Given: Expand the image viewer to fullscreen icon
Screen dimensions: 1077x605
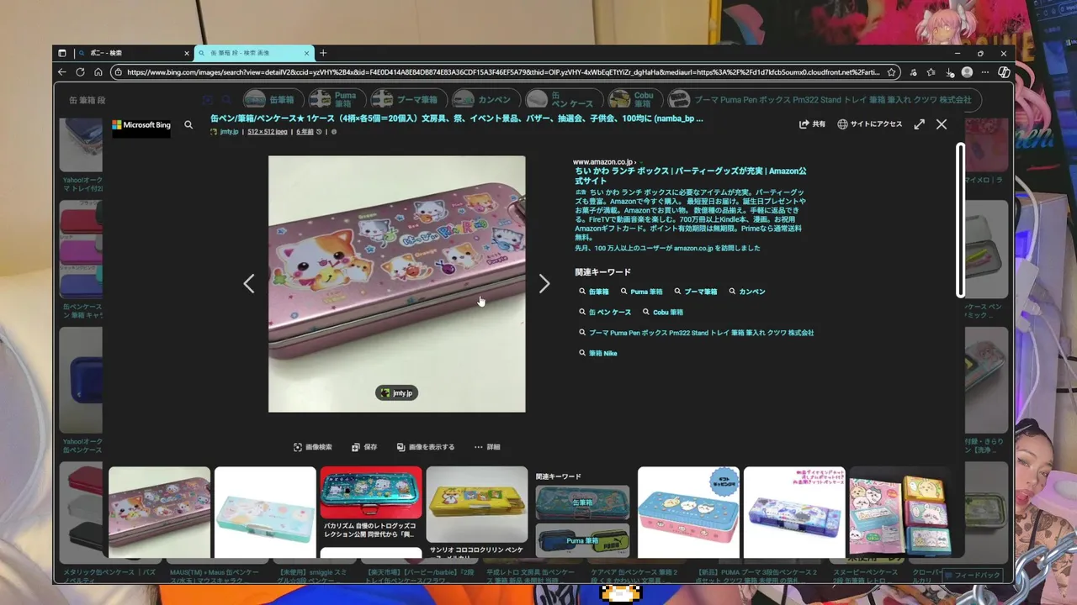Looking at the screenshot, I should click(920, 124).
